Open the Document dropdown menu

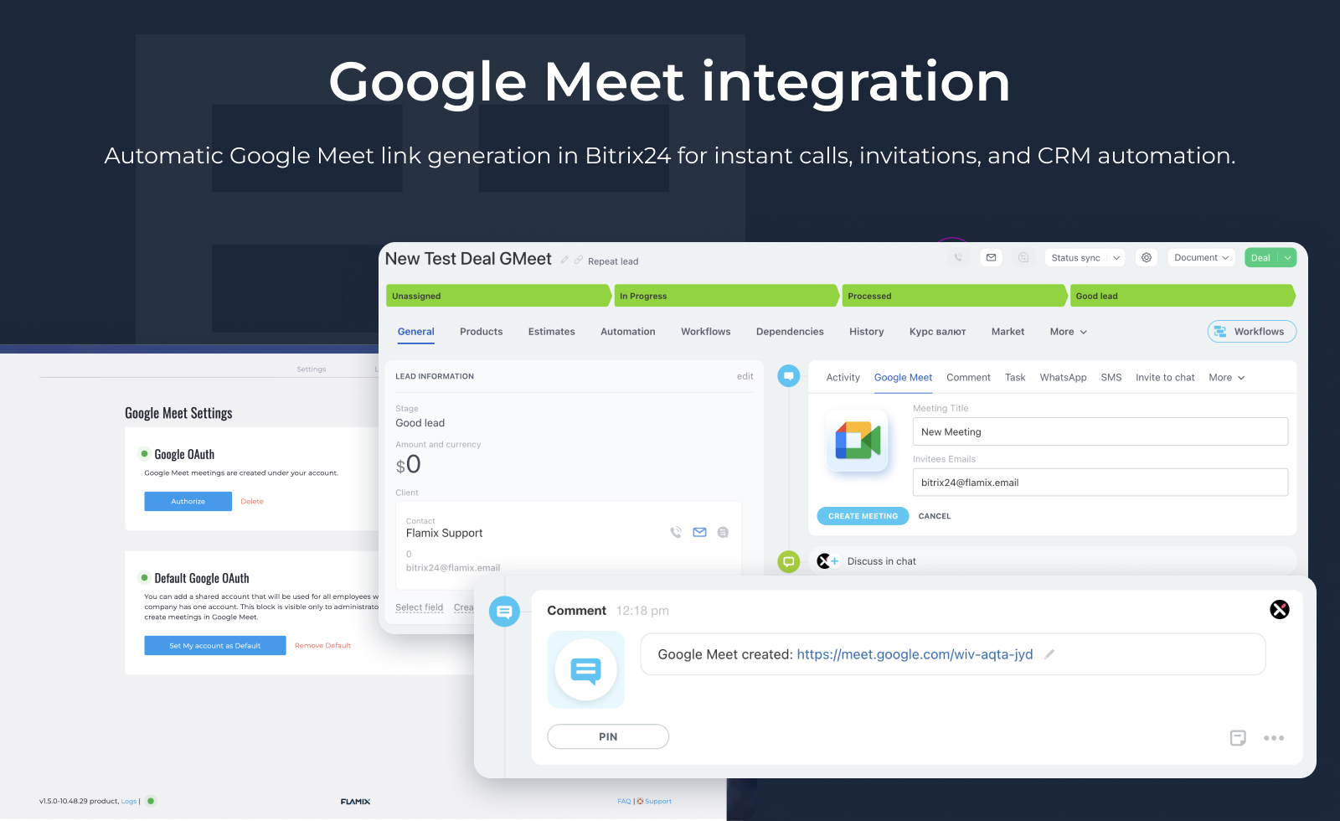1201,258
